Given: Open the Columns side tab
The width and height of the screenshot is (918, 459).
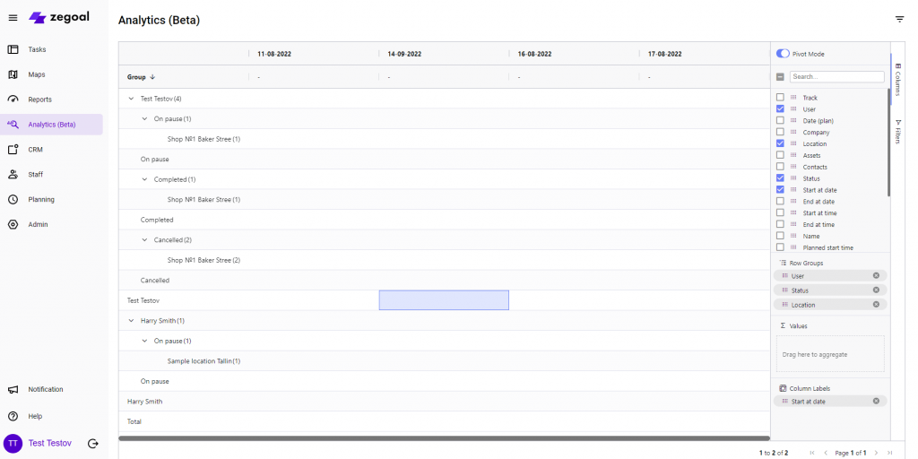Looking at the screenshot, I should pos(897,78).
